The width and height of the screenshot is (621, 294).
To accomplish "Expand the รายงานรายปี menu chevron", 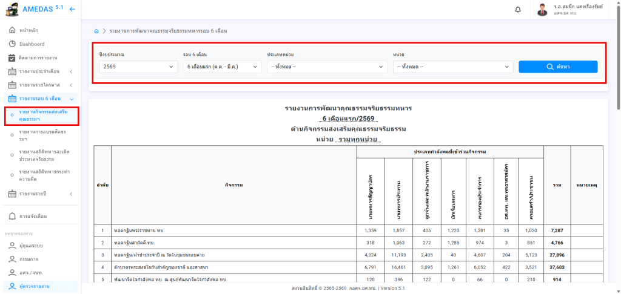I will [71, 194].
